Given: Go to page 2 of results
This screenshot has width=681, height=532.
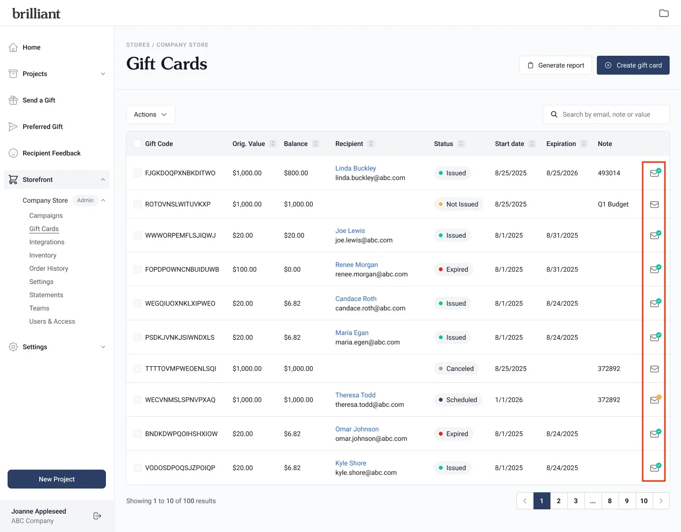Looking at the screenshot, I should (559, 501).
